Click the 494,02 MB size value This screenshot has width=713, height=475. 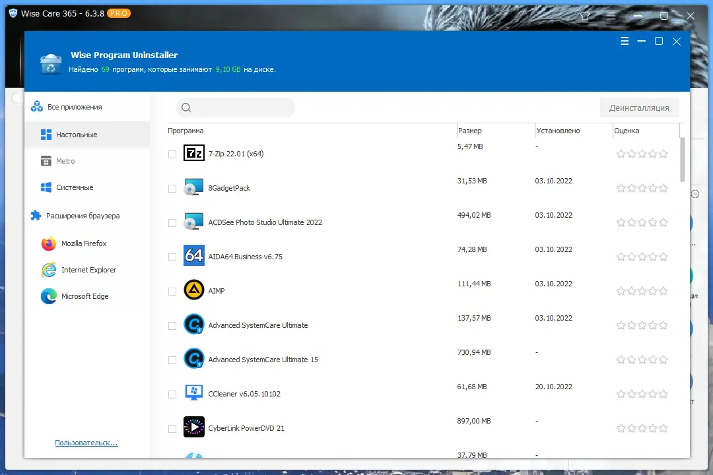(x=474, y=215)
